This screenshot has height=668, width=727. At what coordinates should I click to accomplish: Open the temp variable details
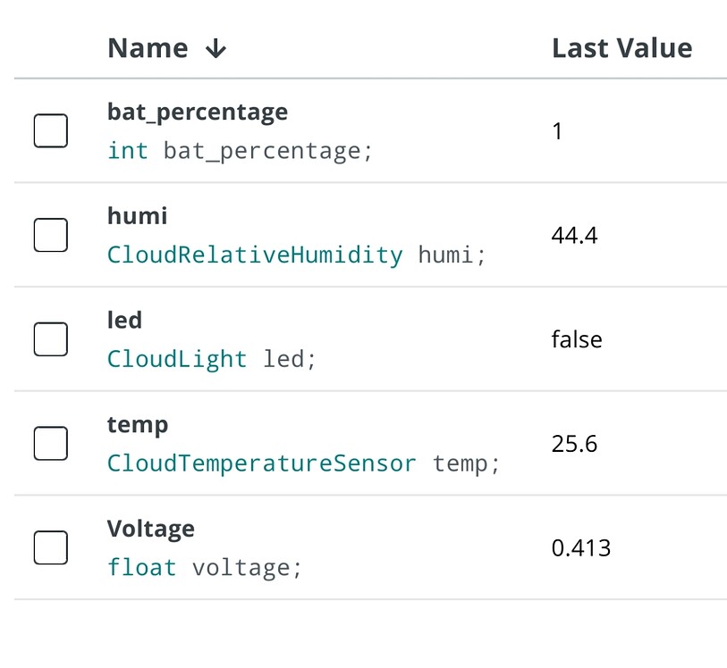[137, 425]
